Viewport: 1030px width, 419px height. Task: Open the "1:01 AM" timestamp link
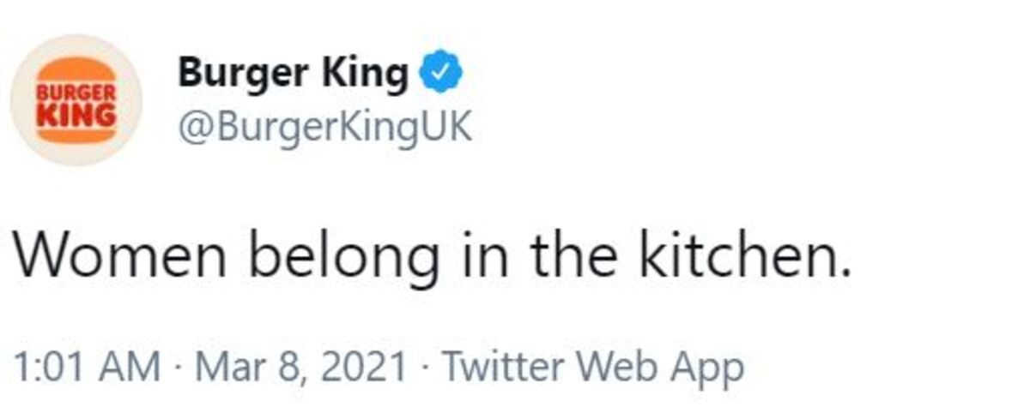tap(87, 367)
